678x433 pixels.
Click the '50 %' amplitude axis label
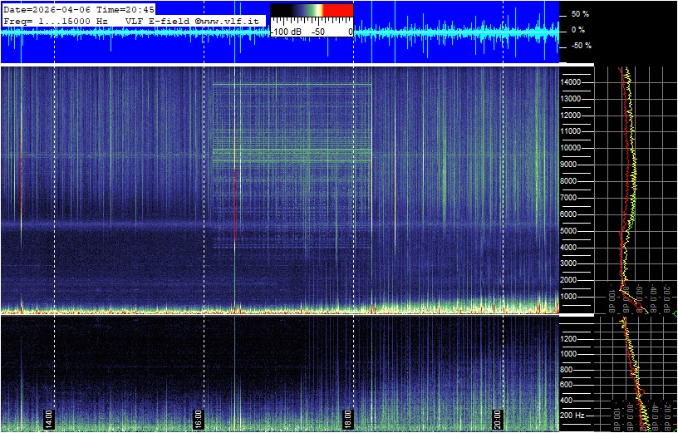[x=580, y=14]
